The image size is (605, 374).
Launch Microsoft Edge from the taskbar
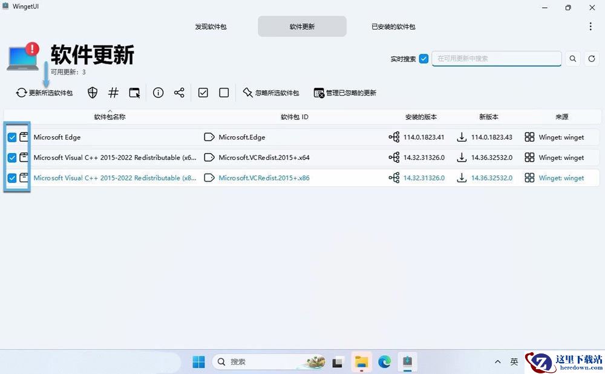click(384, 362)
